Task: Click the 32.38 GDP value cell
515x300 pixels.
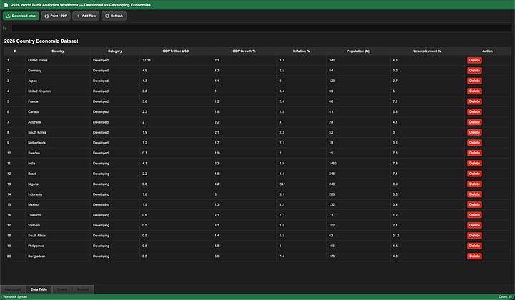Action: coord(176,60)
